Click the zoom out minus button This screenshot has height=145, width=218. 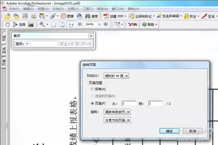click(x=80, y=24)
